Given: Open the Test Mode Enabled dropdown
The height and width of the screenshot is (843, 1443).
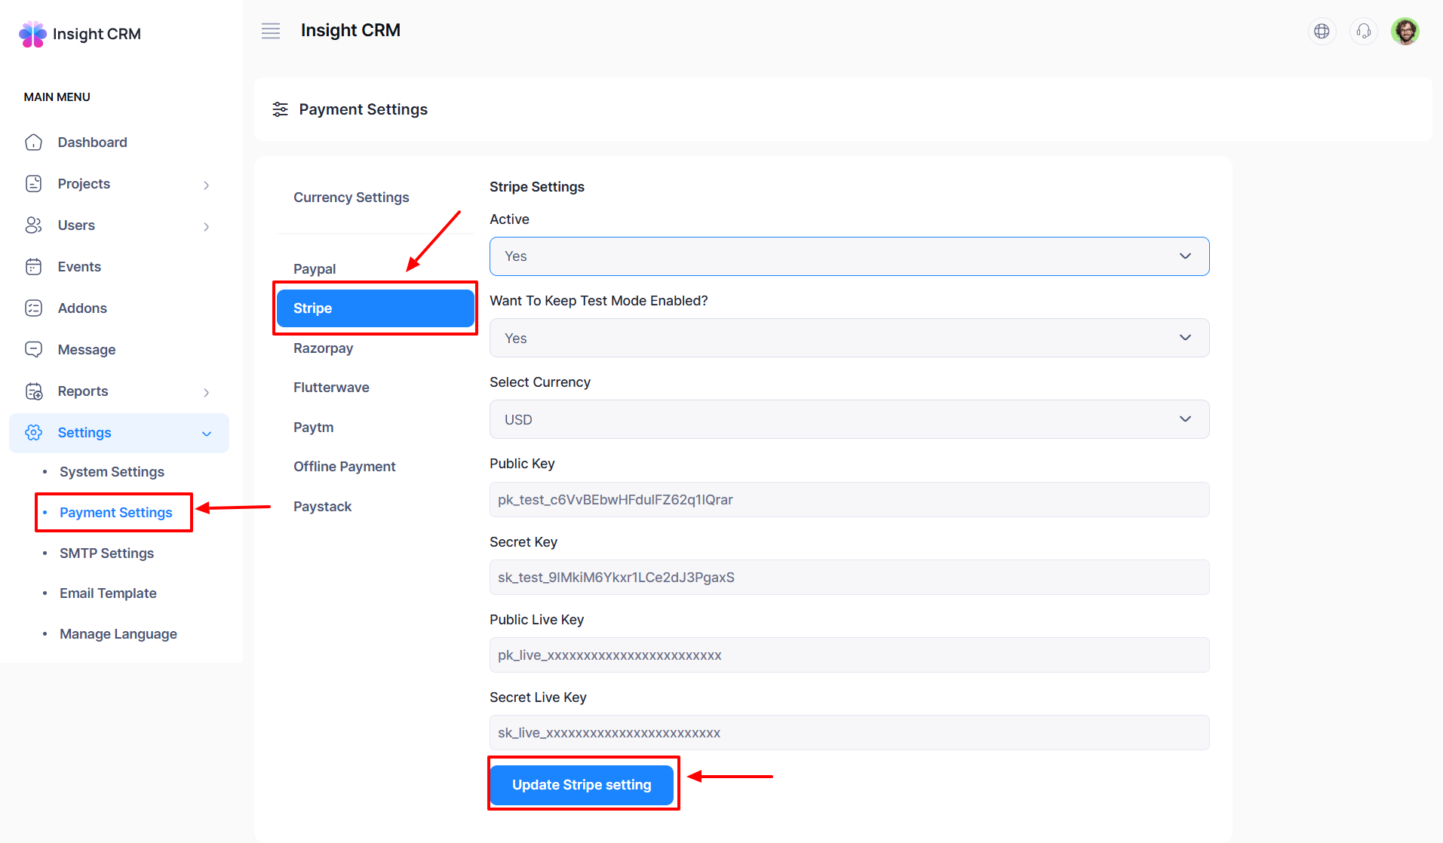Looking at the screenshot, I should [849, 338].
